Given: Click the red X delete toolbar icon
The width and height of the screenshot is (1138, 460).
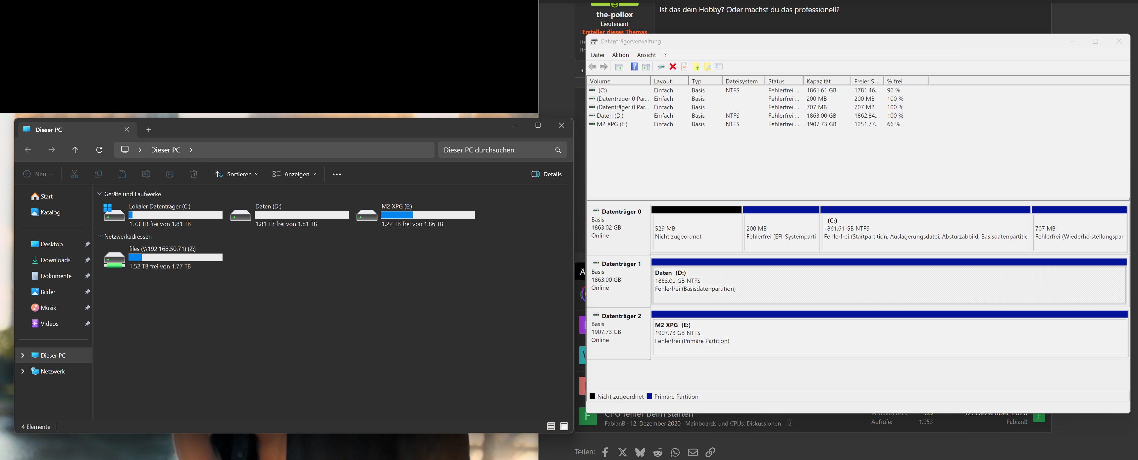Looking at the screenshot, I should 672,67.
